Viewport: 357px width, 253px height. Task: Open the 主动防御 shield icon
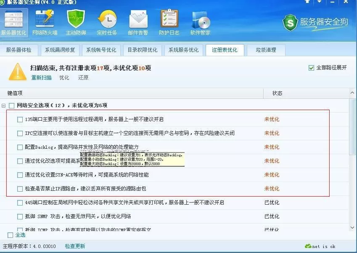tap(76, 23)
